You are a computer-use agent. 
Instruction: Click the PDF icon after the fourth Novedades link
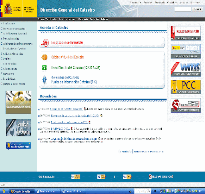72,129
